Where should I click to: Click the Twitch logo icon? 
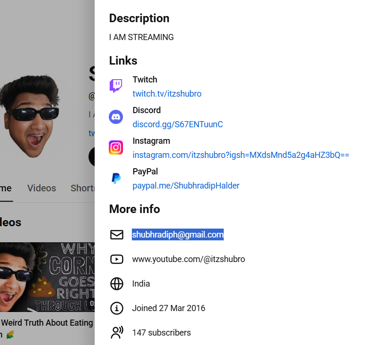click(x=116, y=86)
